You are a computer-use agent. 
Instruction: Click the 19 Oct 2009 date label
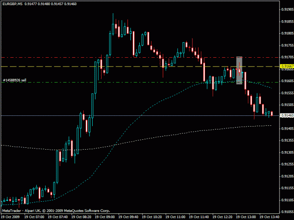tap(10, 217)
